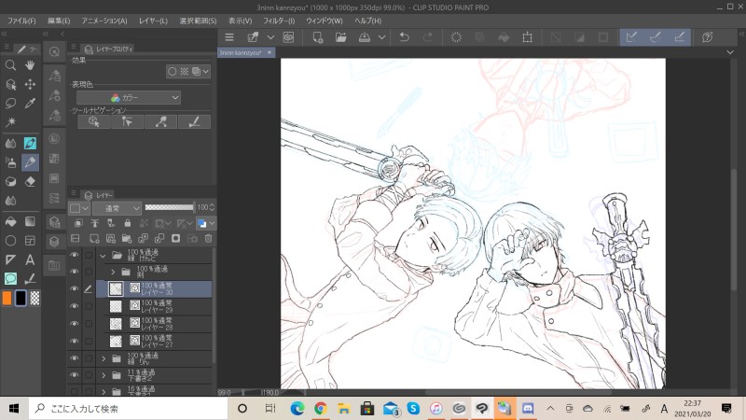This screenshot has height=420, width=746.
Task: Open the 通常 blend mode dropdown
Action: coord(117,208)
